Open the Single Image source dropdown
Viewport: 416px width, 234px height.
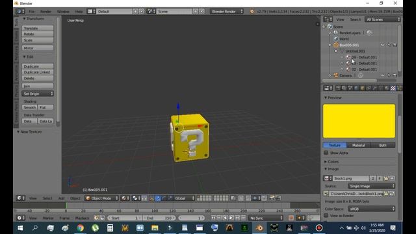click(x=372, y=186)
